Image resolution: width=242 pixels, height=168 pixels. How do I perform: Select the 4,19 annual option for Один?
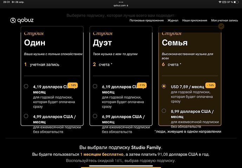click(26, 86)
